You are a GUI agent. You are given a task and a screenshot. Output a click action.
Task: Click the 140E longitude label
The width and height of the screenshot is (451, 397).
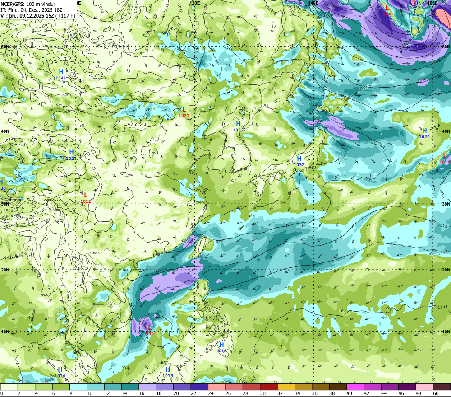tap(313, 3)
